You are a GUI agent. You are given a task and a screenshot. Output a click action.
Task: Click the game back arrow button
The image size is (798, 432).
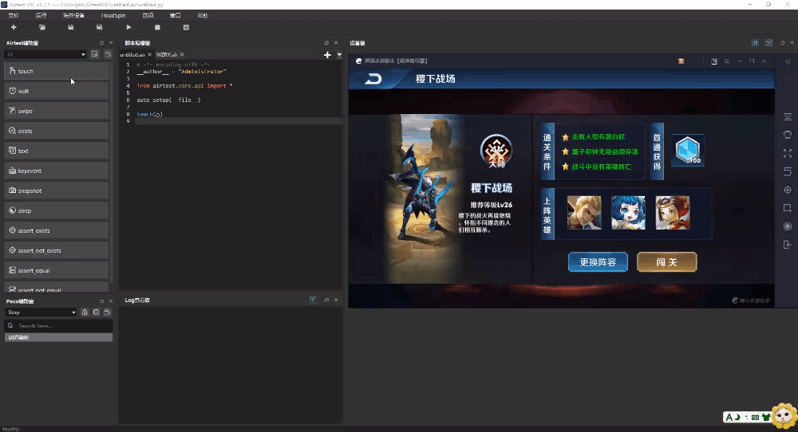373,79
